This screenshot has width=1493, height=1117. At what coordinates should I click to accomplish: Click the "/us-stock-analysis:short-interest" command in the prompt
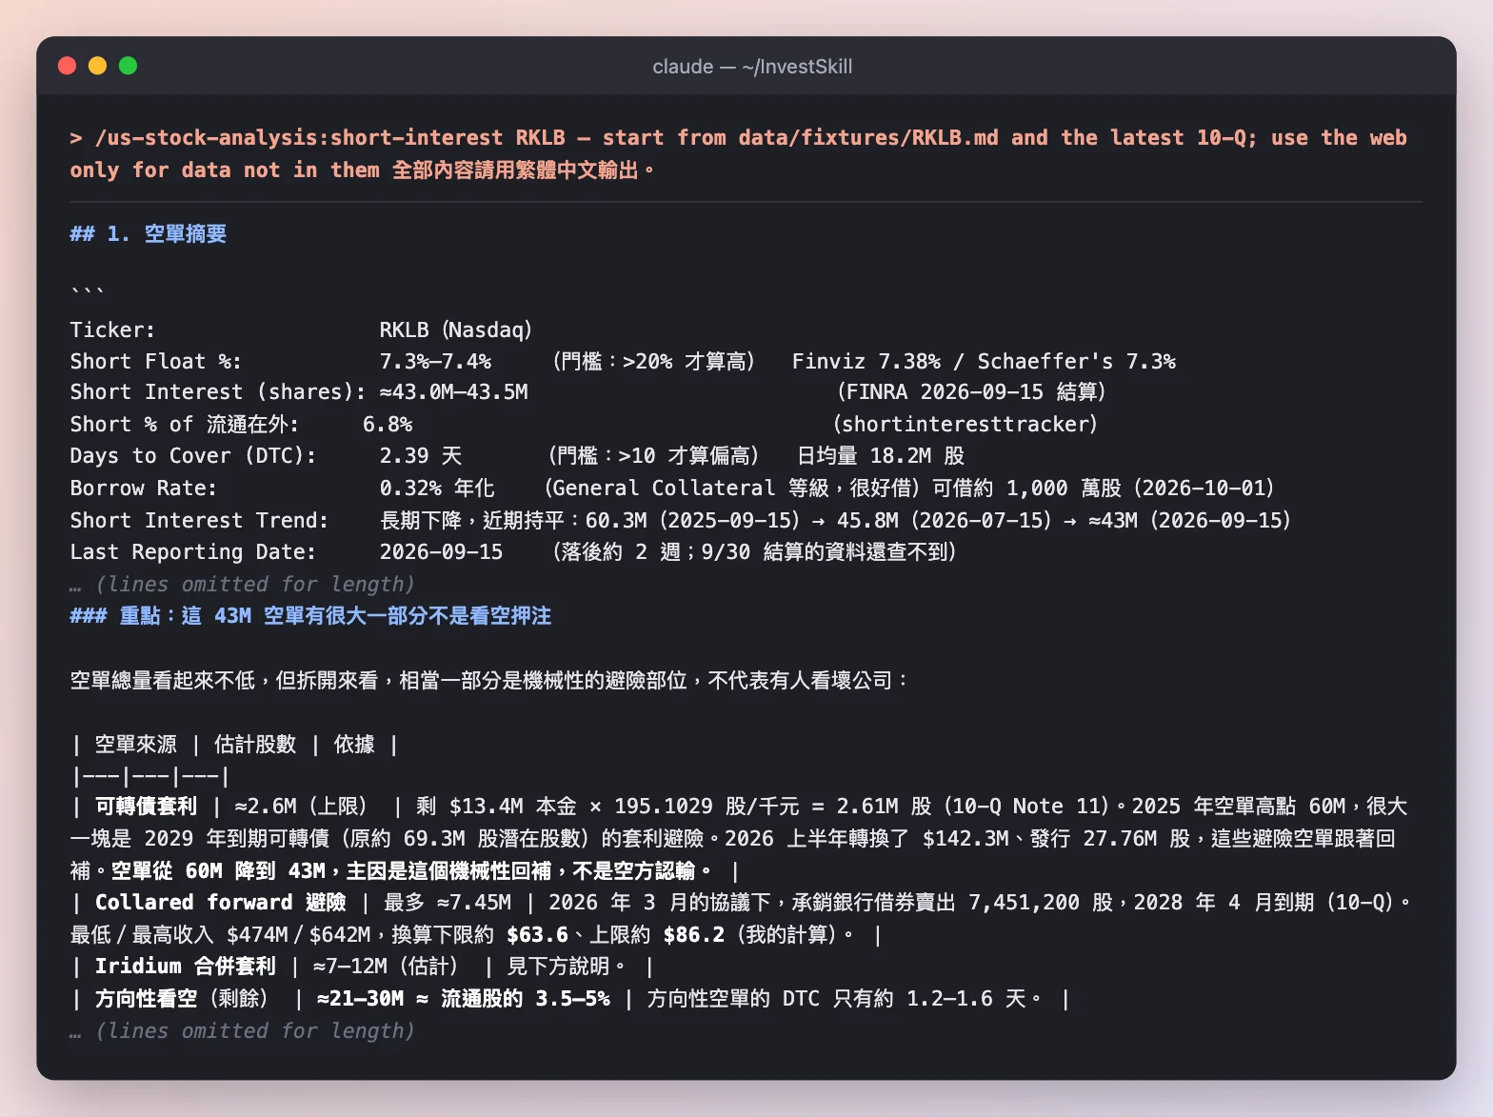pos(299,138)
